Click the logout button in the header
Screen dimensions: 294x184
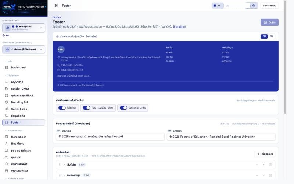(x=269, y=6)
